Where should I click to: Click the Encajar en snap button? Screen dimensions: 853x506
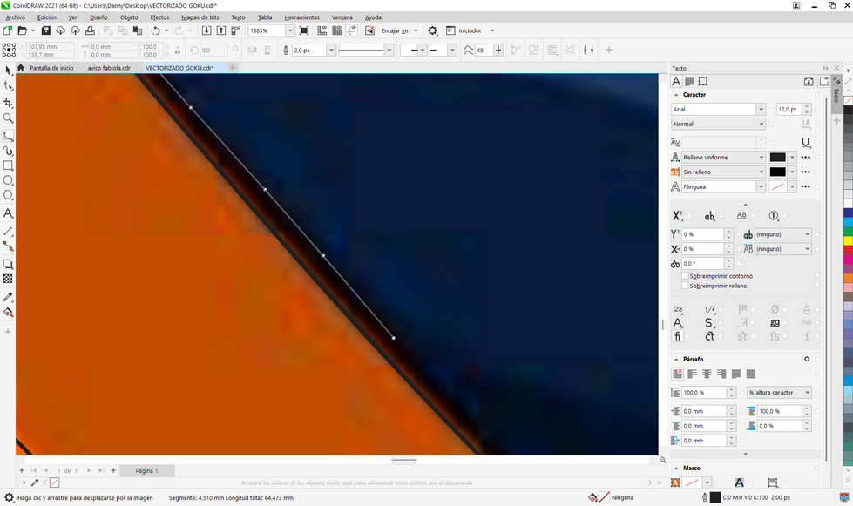[x=395, y=31]
